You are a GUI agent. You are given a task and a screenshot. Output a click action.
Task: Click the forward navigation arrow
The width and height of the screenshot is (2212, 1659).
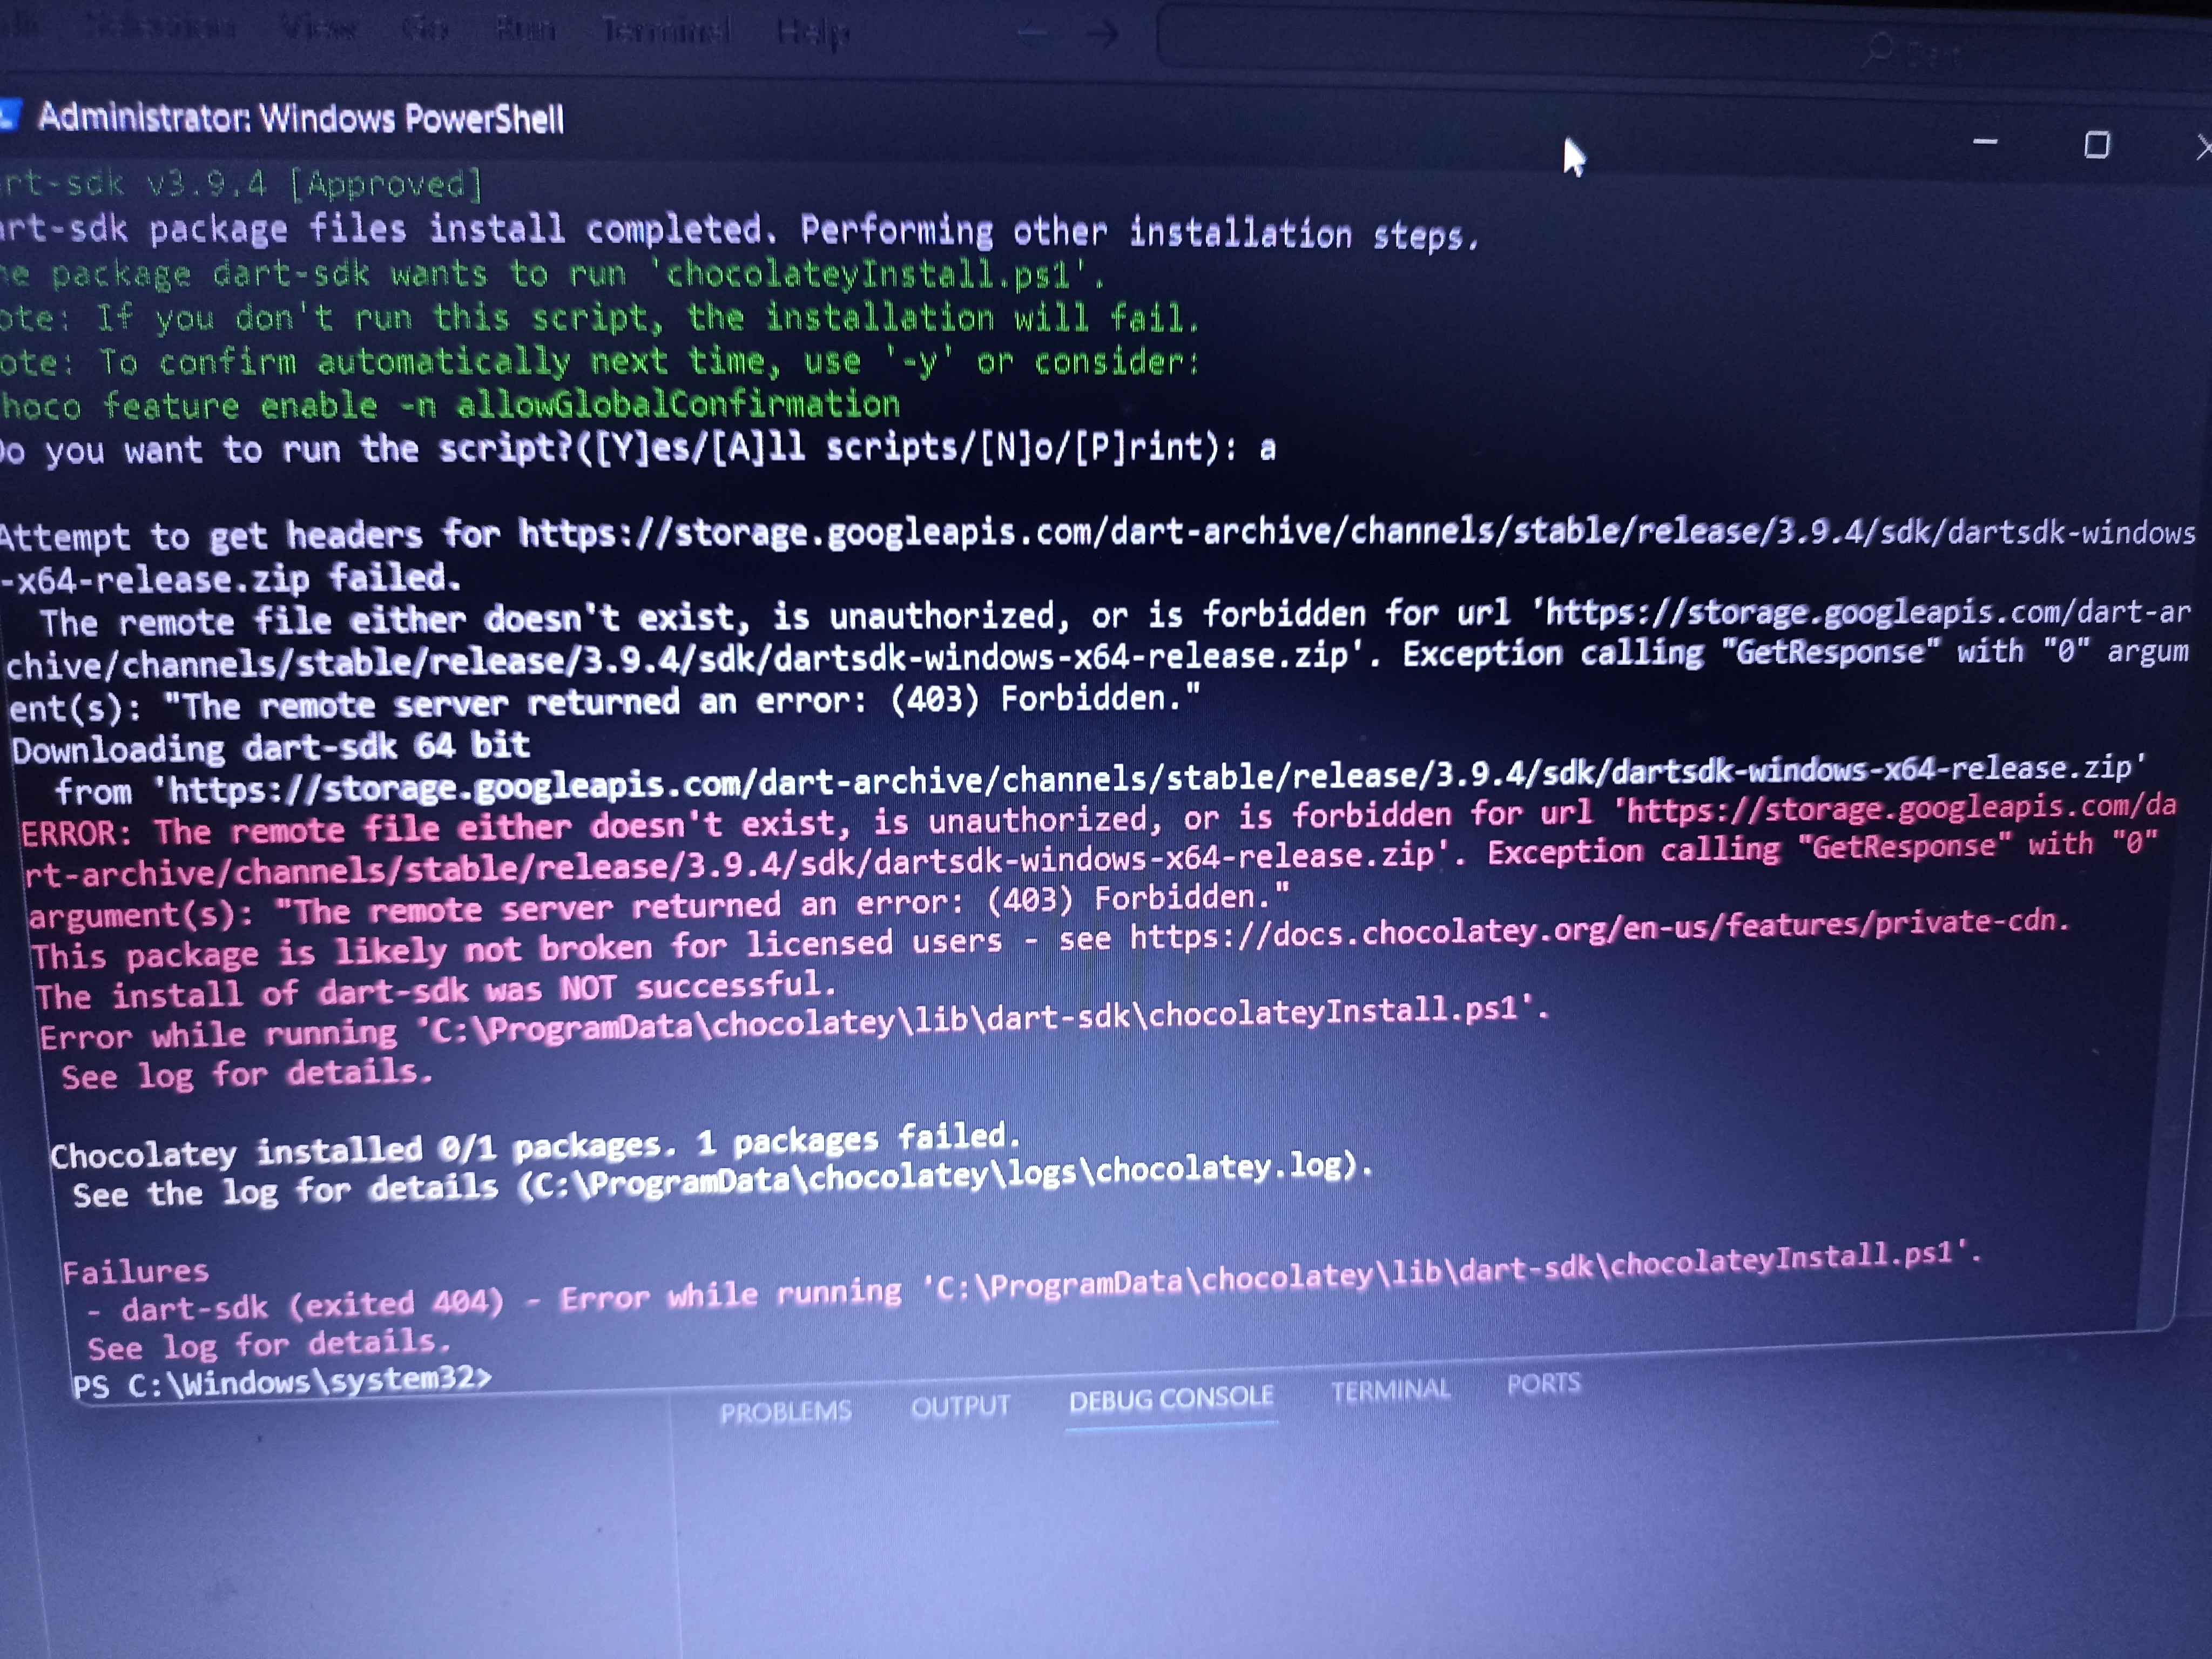tap(1102, 35)
